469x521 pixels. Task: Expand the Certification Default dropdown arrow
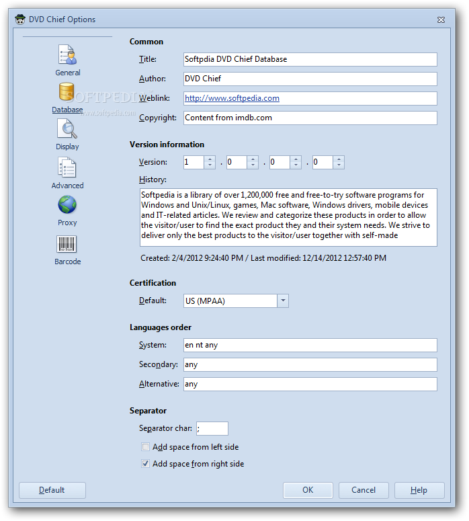point(283,300)
